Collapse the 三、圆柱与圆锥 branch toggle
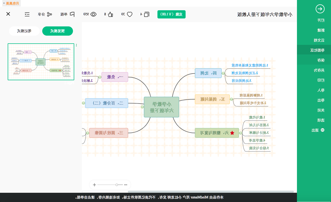331x202 pixels. click(88, 133)
